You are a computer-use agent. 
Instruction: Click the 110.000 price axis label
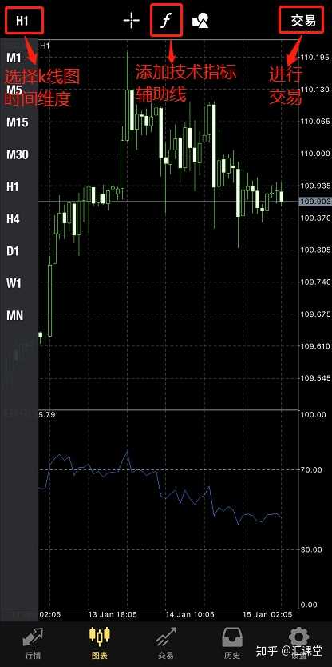[x=315, y=154]
